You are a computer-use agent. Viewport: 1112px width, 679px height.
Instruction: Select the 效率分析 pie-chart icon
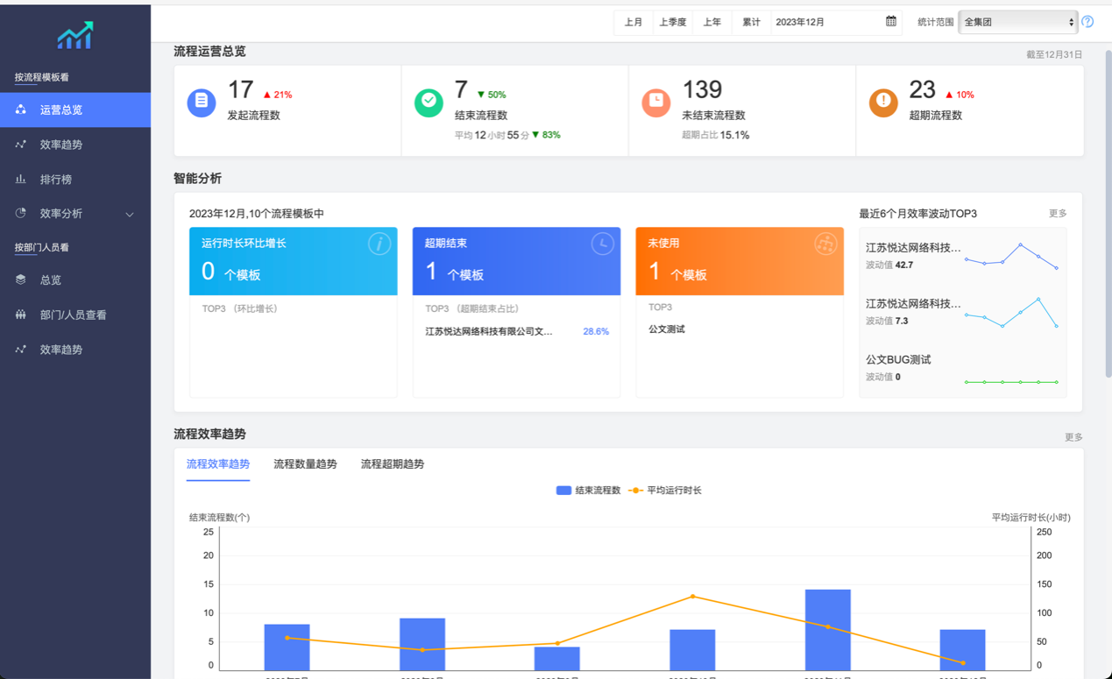21,214
